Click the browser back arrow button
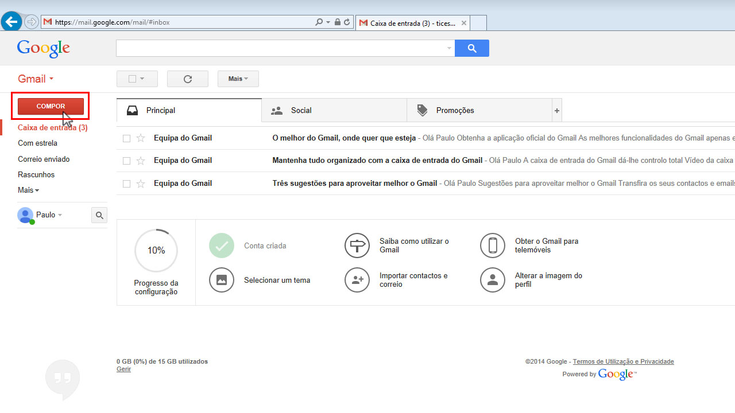 click(x=11, y=22)
